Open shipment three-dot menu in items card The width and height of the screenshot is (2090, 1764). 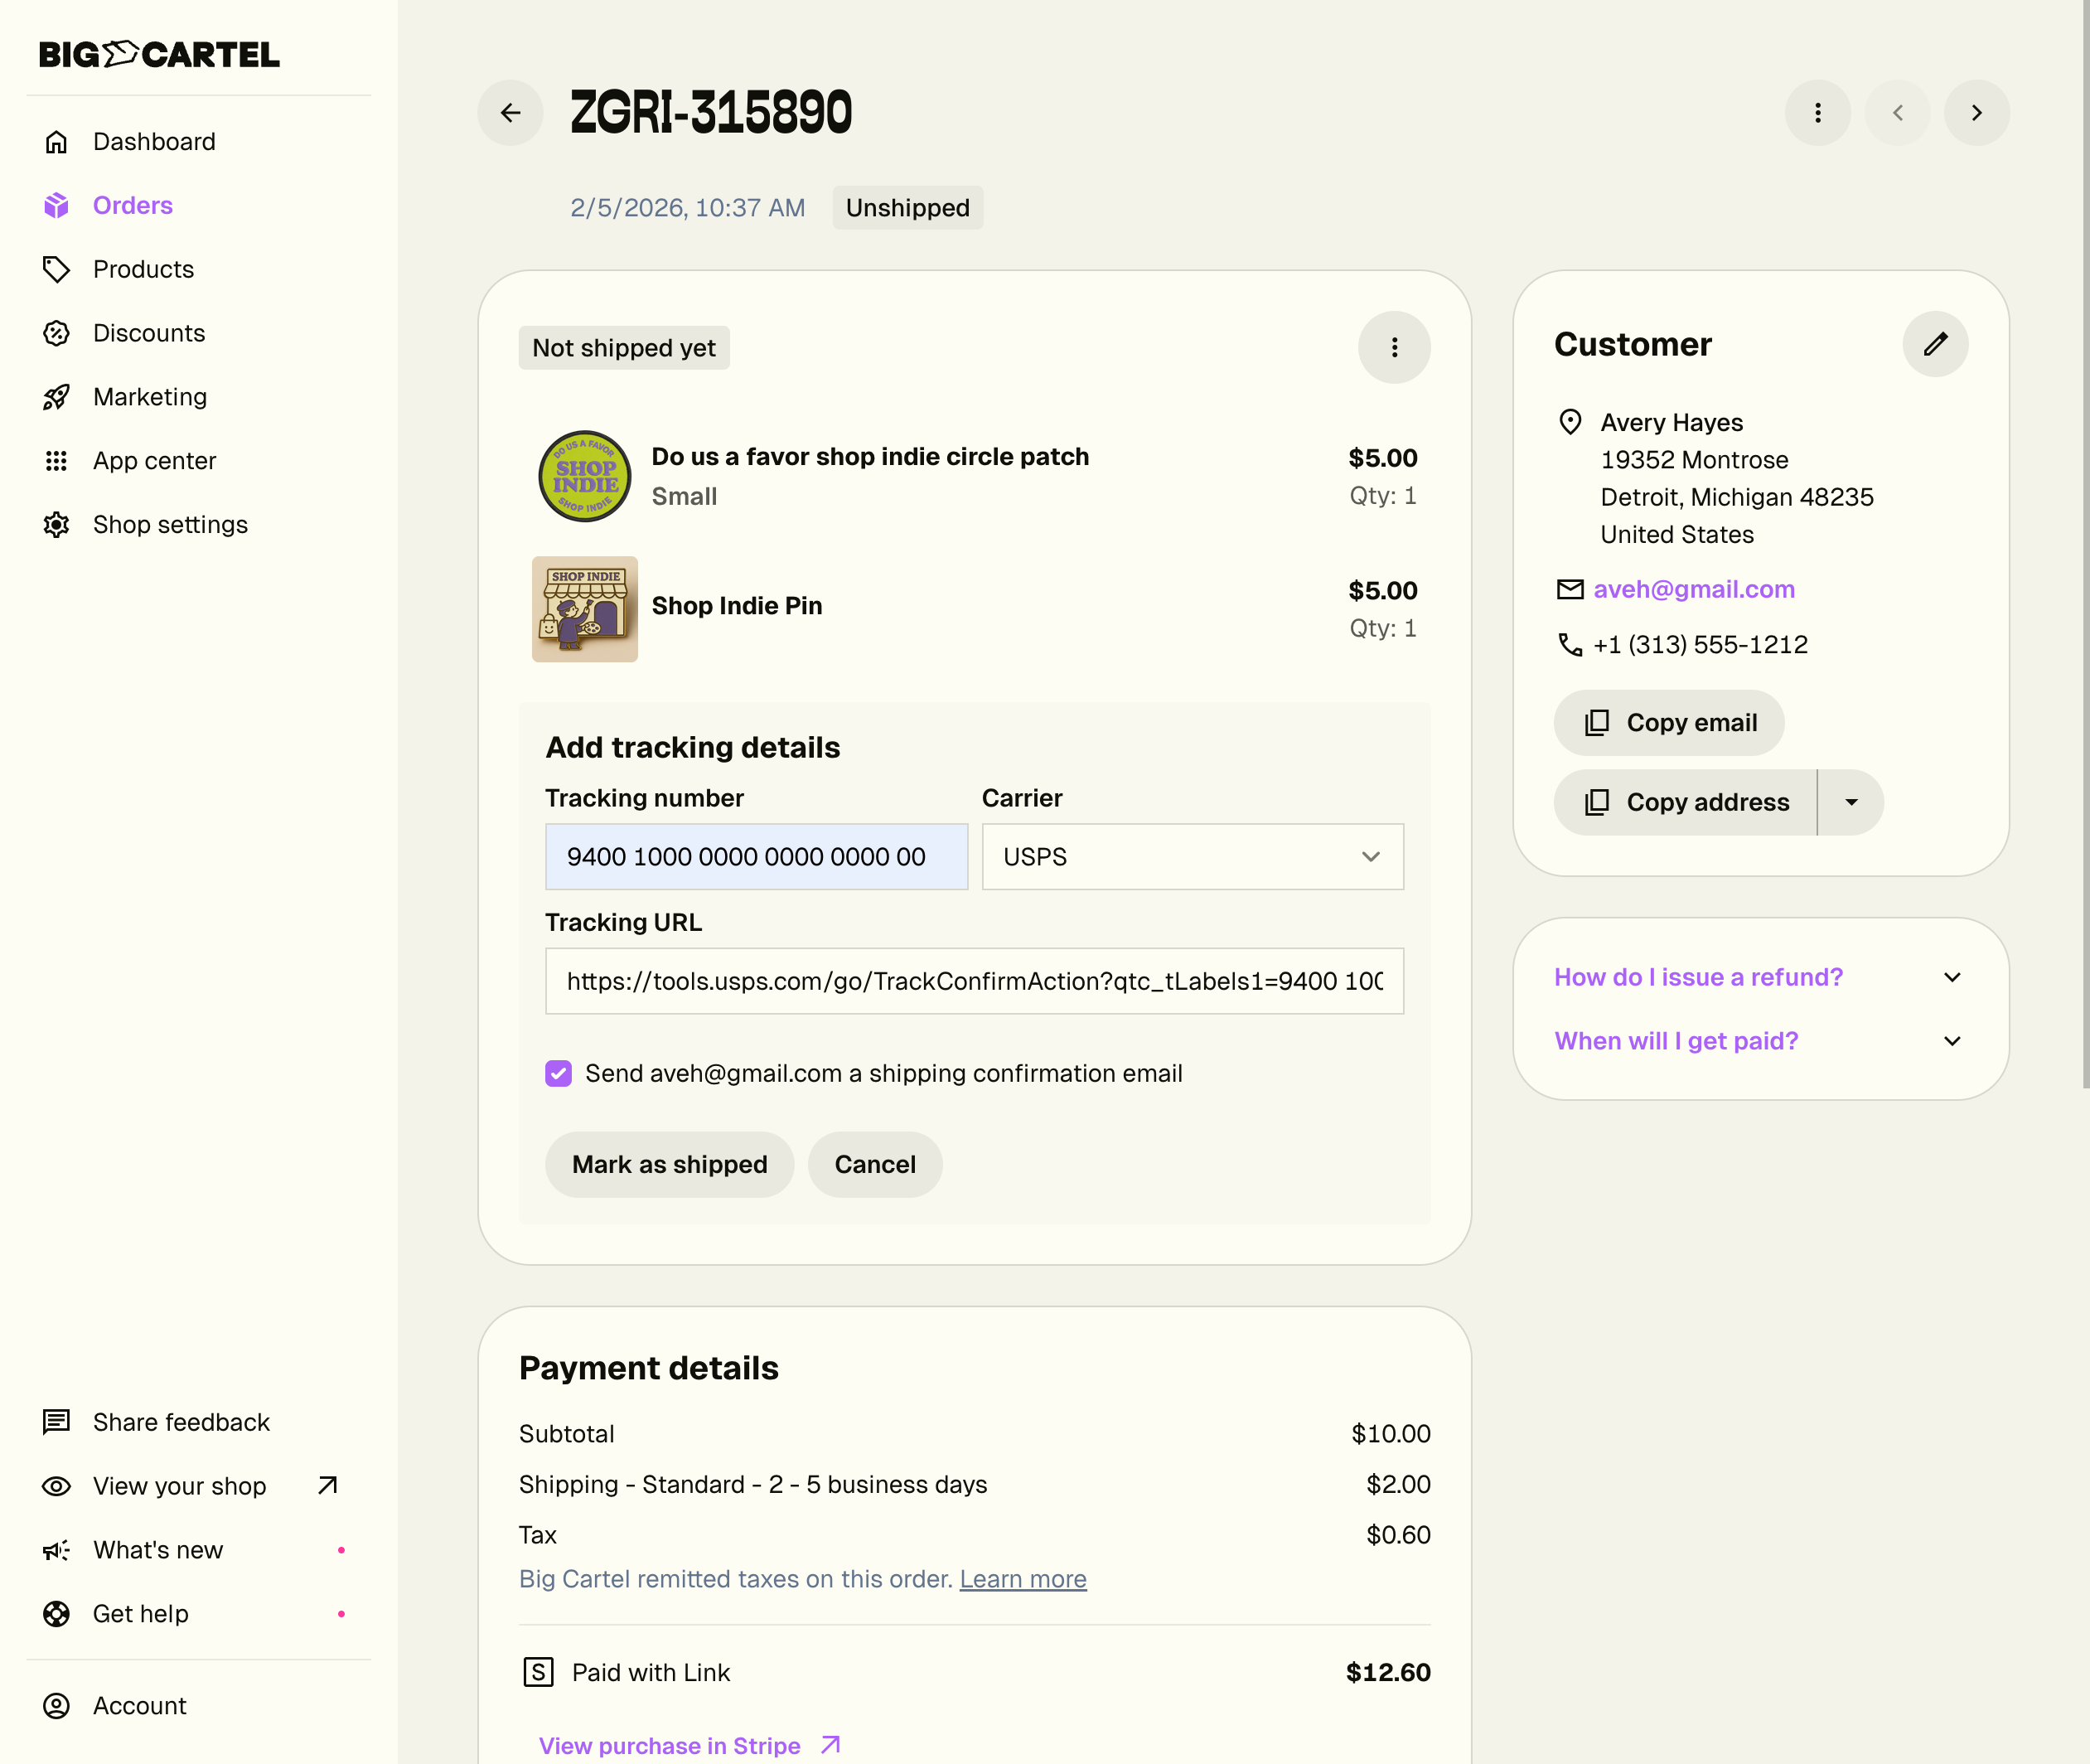[1393, 348]
